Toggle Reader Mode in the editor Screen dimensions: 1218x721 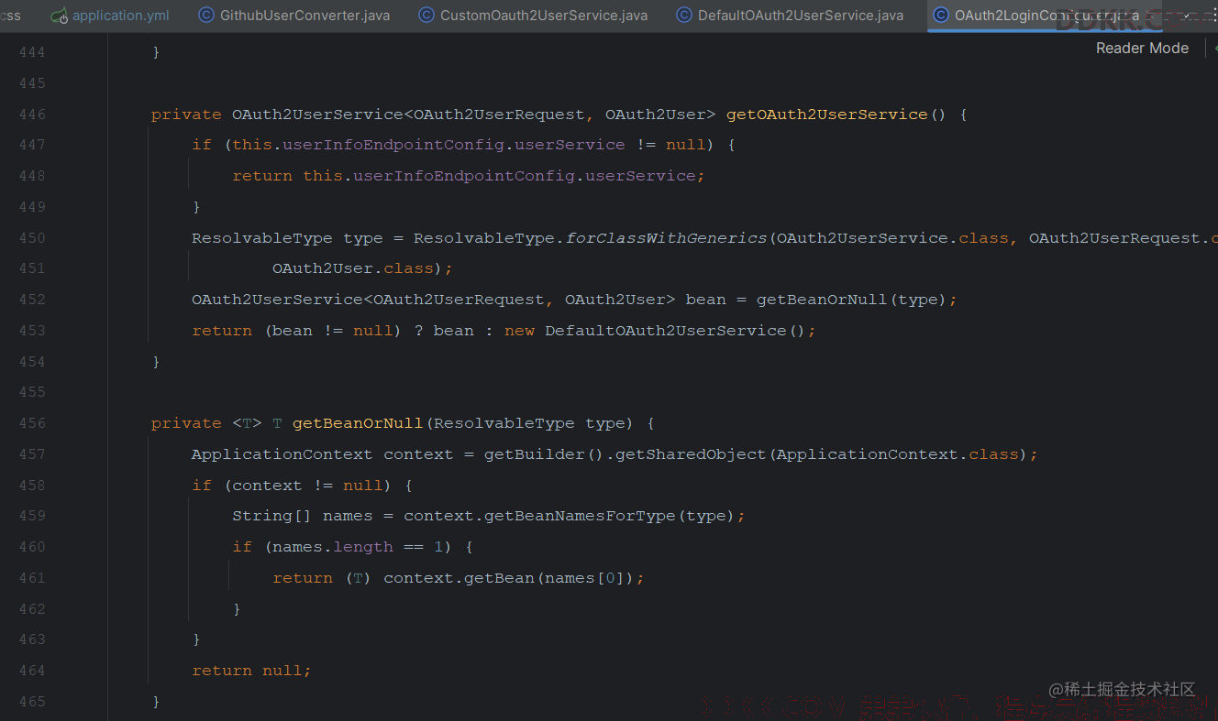pos(1142,49)
